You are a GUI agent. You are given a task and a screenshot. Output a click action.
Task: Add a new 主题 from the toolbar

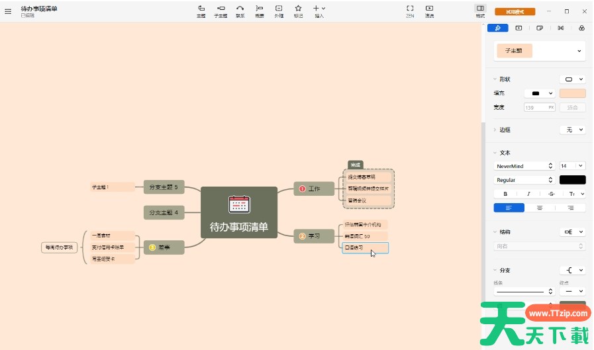(x=201, y=11)
